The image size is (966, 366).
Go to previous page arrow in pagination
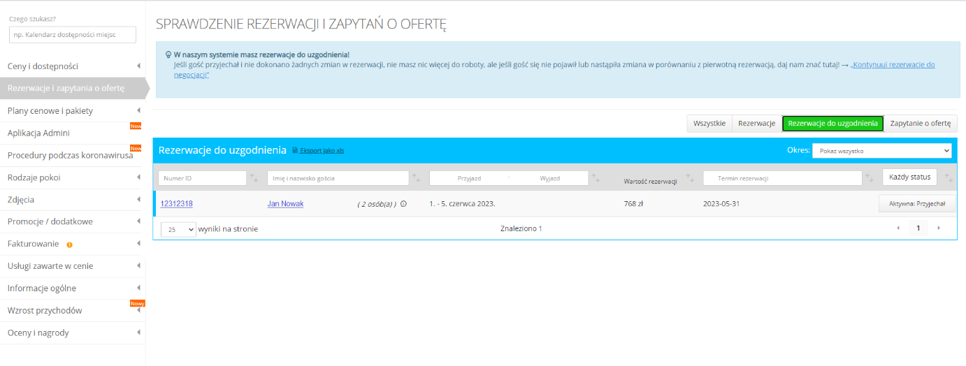point(898,228)
